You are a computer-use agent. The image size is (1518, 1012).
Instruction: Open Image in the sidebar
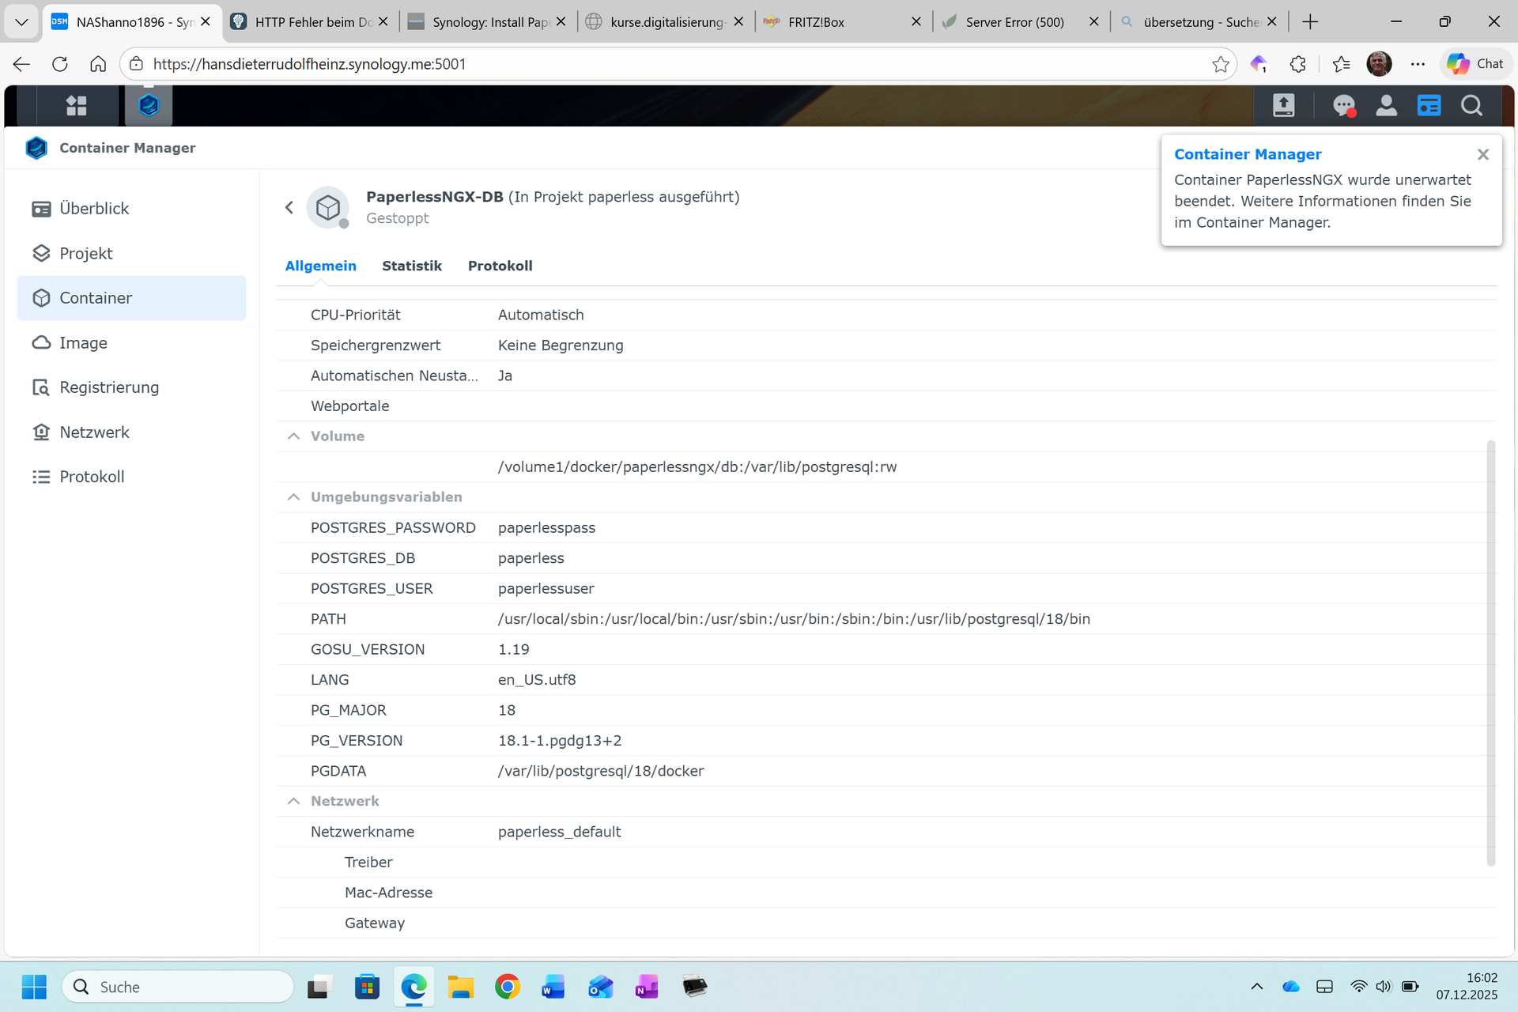(x=83, y=342)
